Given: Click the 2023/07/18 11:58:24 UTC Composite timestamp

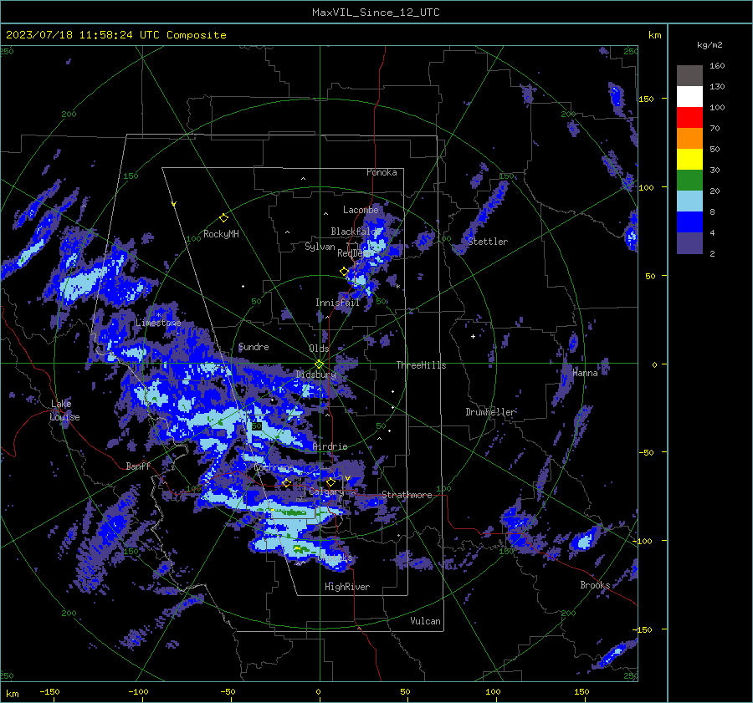Looking at the screenshot, I should [x=115, y=35].
